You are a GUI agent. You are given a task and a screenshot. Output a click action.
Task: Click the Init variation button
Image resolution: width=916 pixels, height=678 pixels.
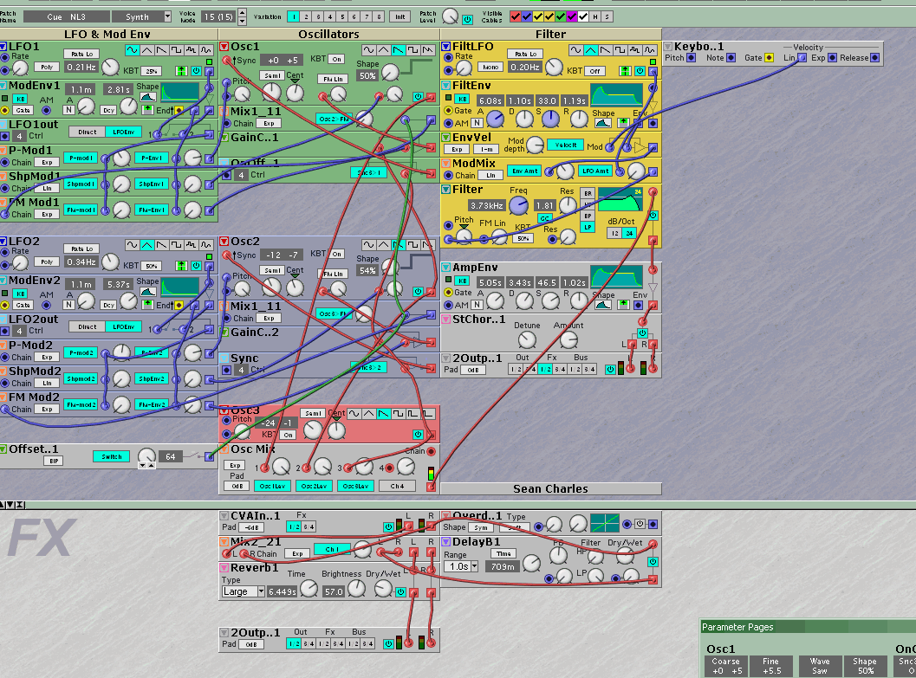400,16
